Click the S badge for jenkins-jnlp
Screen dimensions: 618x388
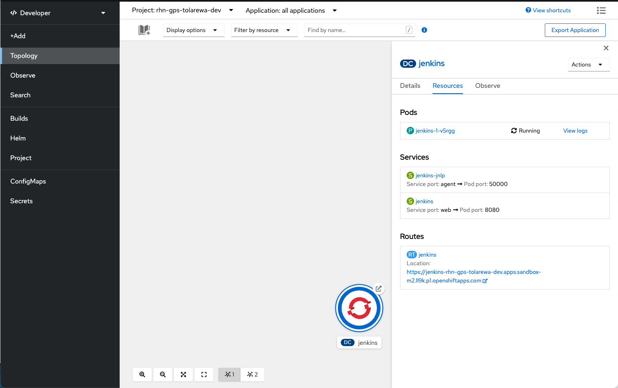(410, 175)
